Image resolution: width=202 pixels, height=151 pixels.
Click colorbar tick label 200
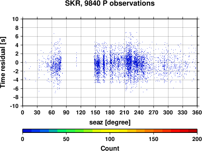[x=197, y=139]
